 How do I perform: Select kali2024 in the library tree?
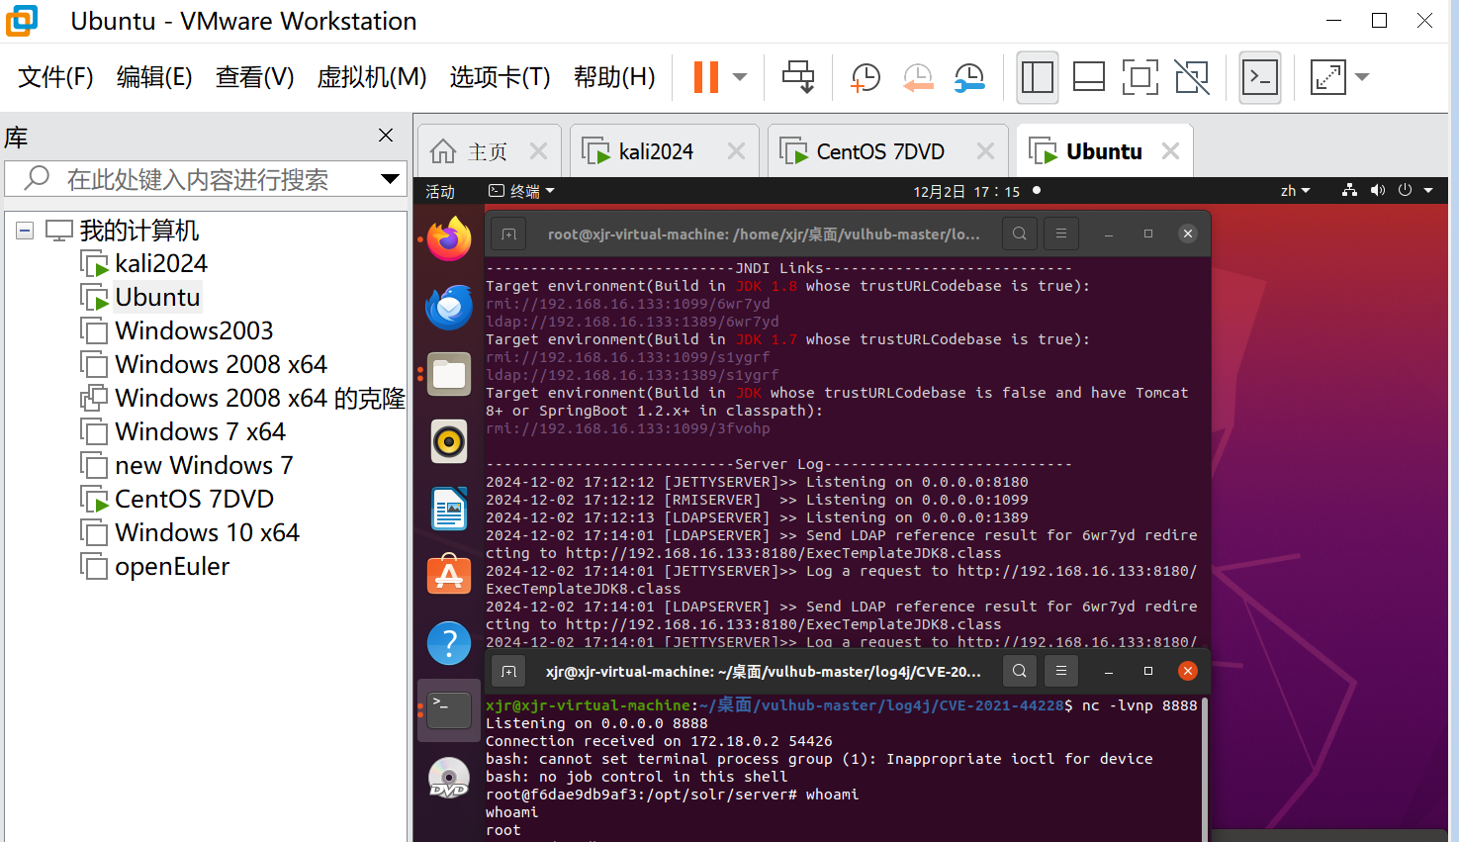[x=161, y=264]
